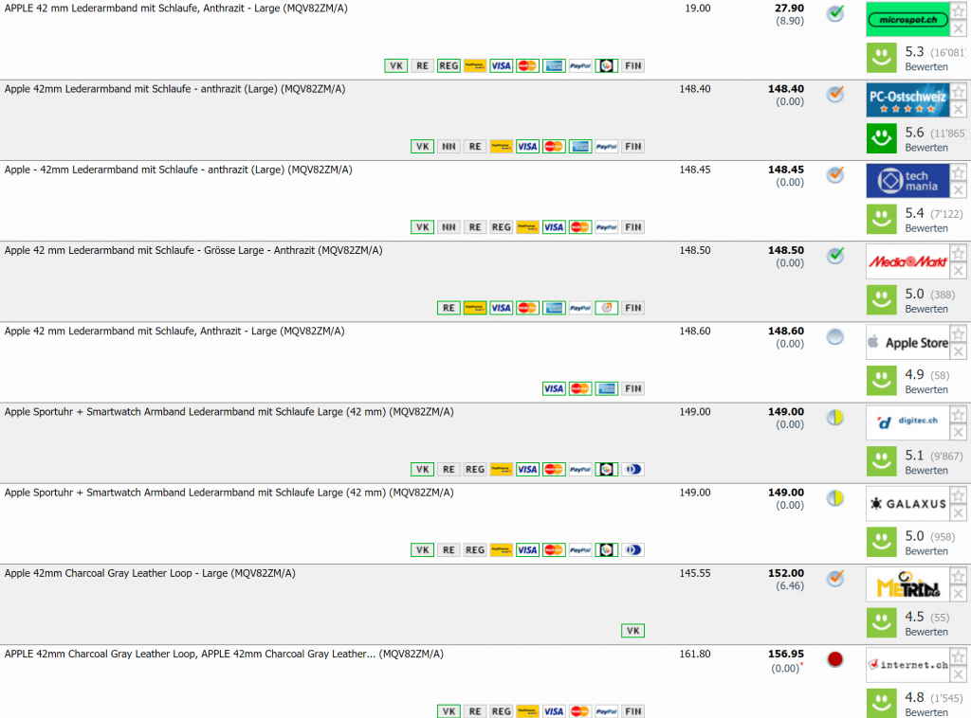
Task: Click the total price 152.00
Action: pos(786,573)
